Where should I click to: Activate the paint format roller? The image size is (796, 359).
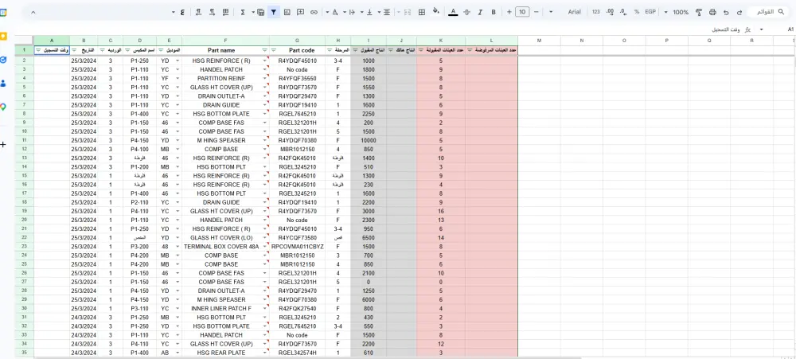699,12
